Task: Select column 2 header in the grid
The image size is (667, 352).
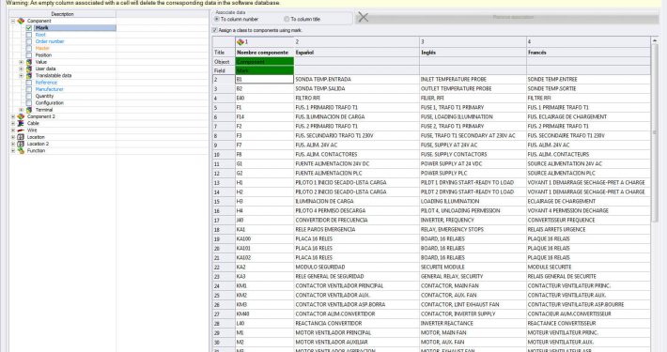Action: [356, 41]
